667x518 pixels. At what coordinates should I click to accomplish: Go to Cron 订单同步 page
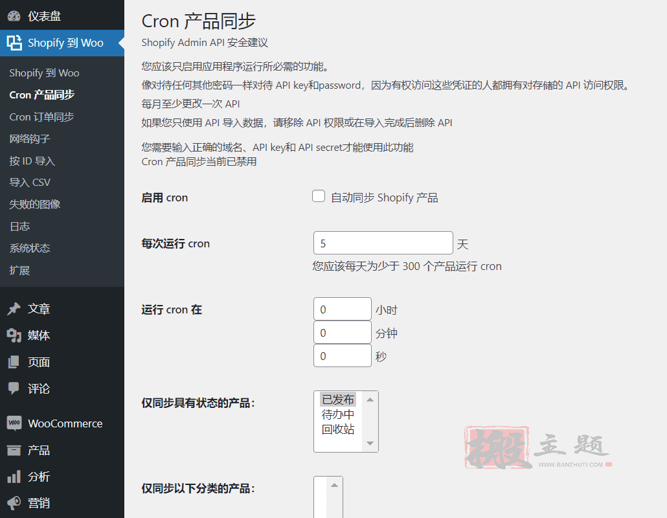[41, 117]
